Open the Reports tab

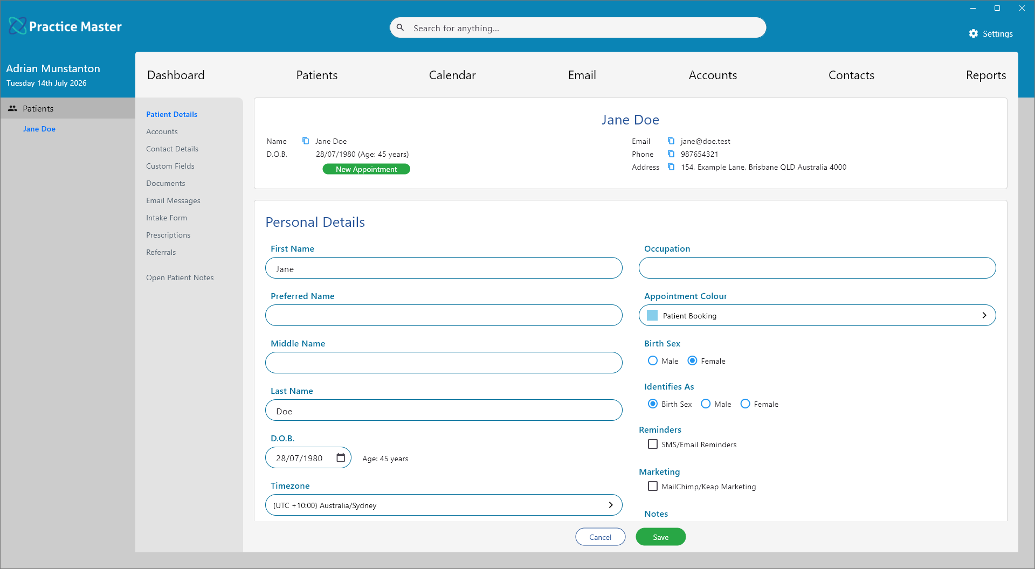click(985, 75)
